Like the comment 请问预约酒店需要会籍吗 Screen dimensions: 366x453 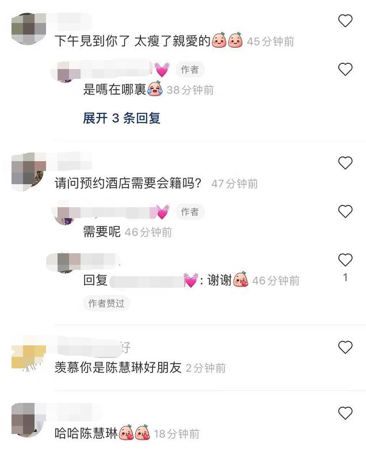[345, 163]
